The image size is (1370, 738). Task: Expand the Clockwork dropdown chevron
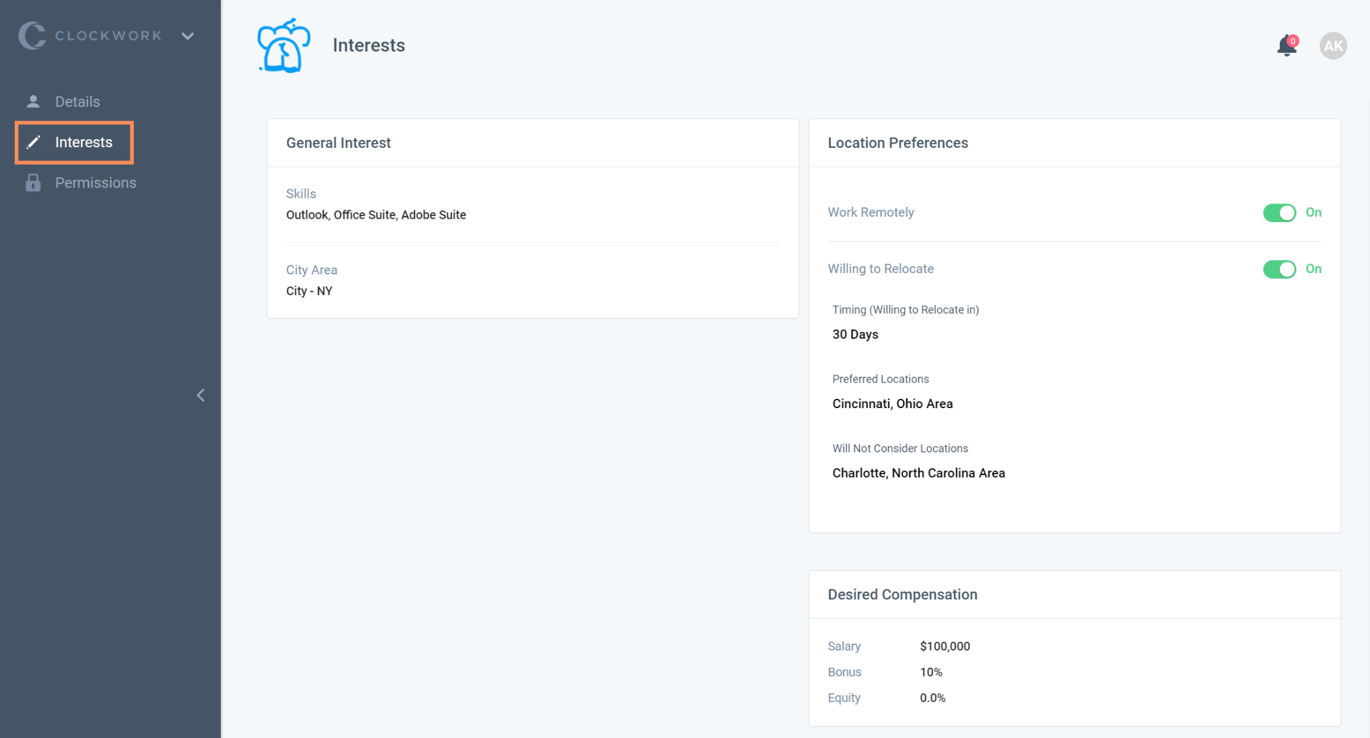(188, 36)
